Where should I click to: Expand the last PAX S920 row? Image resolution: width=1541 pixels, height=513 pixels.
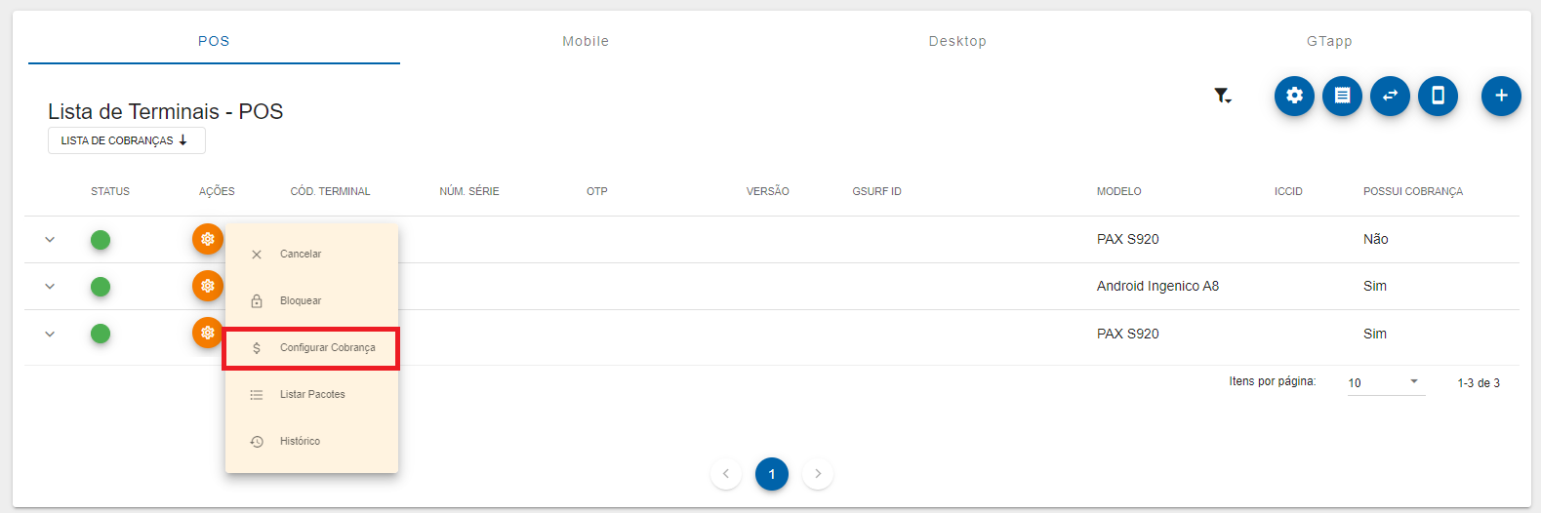click(50, 334)
